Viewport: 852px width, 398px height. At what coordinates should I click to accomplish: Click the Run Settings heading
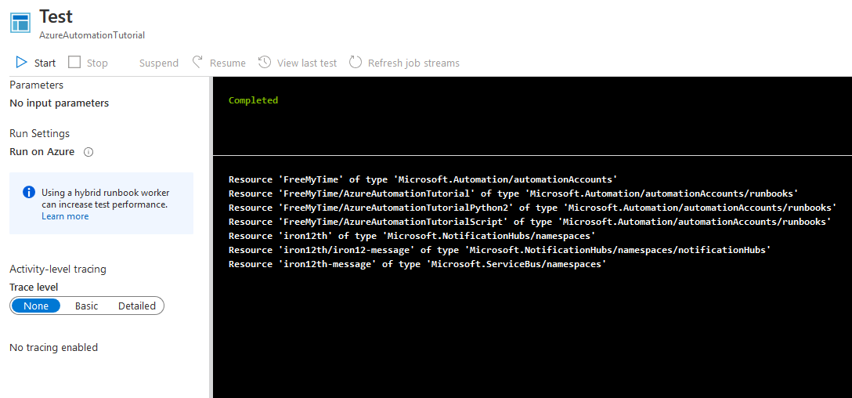coord(40,134)
